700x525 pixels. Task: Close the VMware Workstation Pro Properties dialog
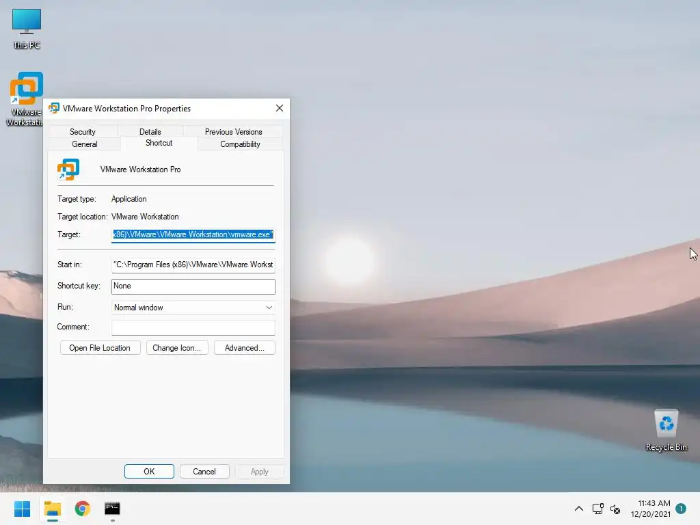coord(280,109)
